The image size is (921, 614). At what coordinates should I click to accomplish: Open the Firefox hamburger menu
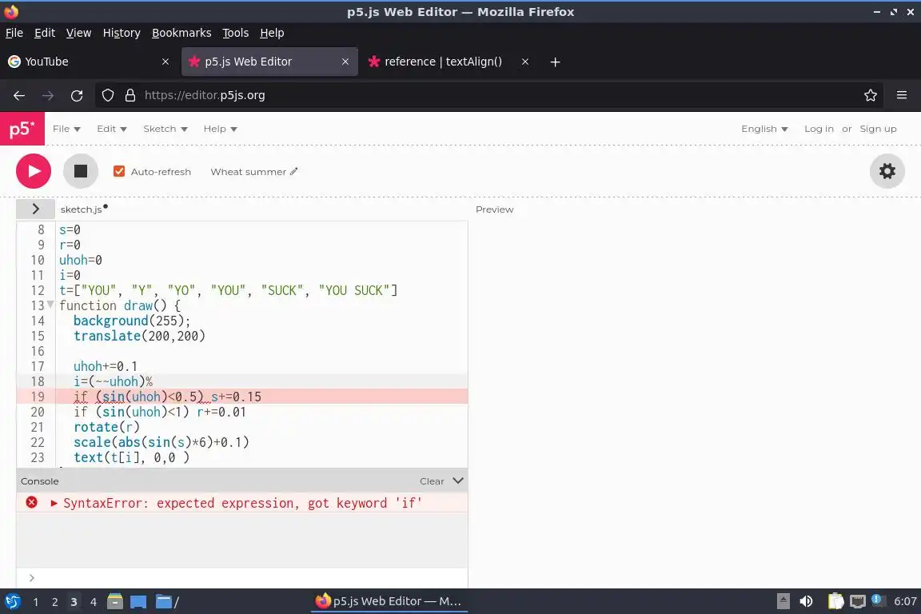pyautogui.click(x=902, y=95)
